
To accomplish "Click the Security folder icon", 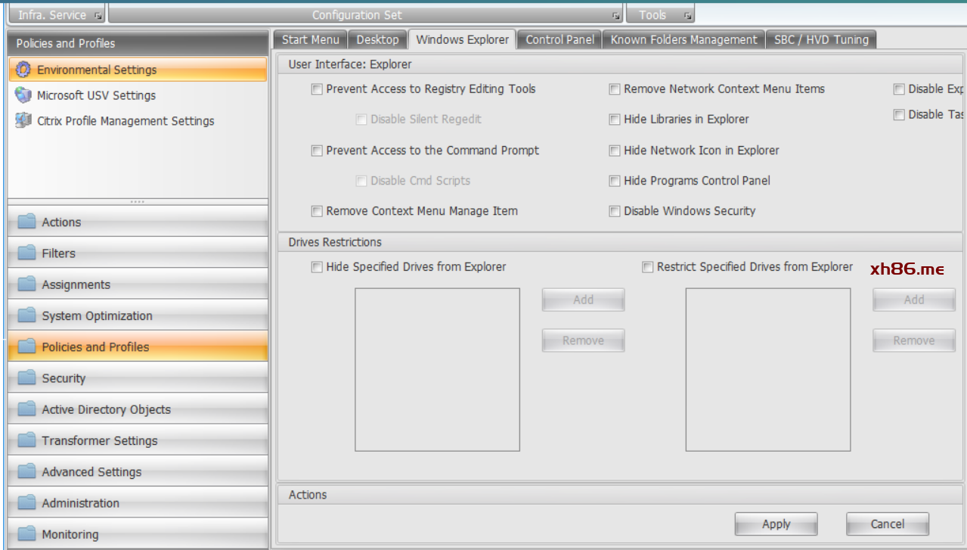I will tap(27, 378).
